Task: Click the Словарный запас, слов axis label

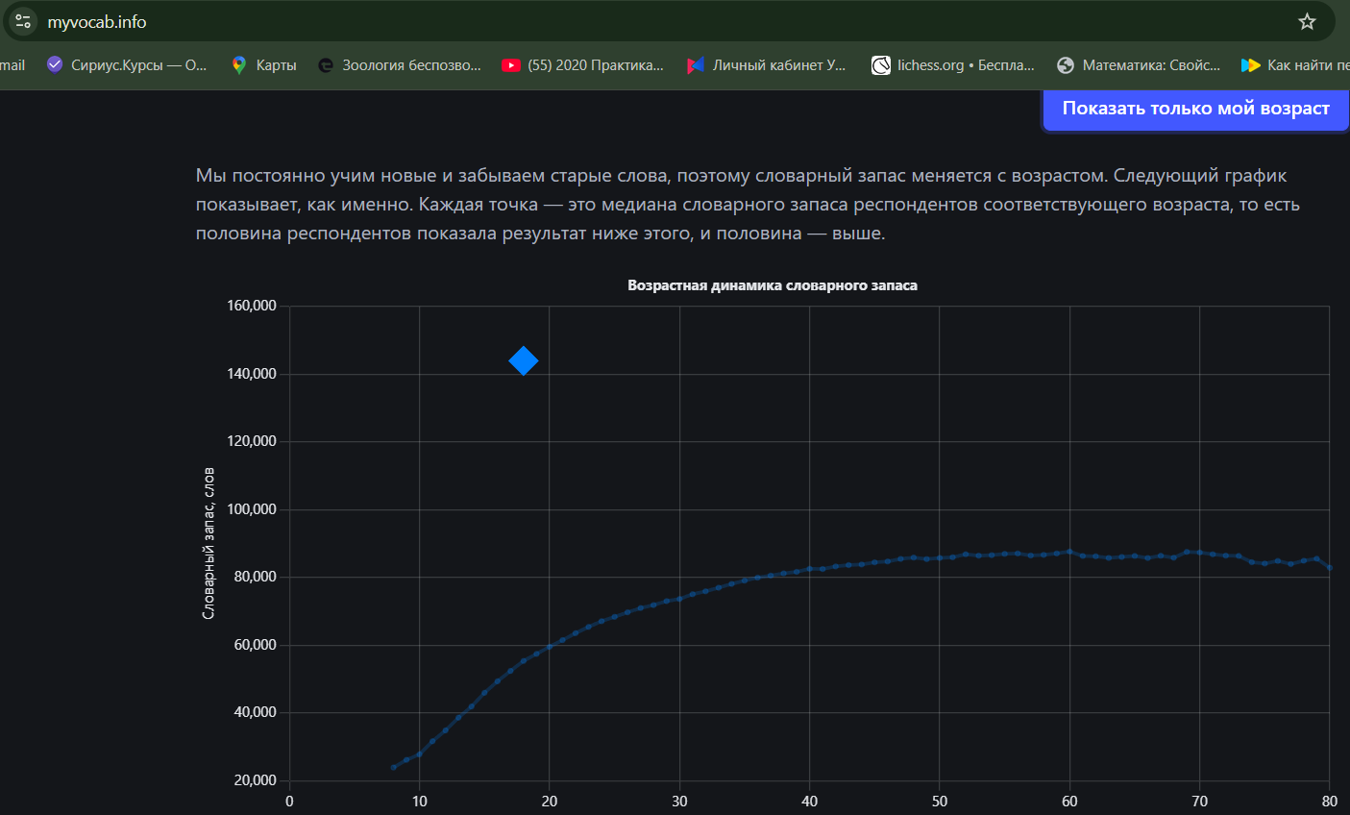Action: [209, 543]
